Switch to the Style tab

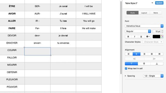[x=133, y=13]
